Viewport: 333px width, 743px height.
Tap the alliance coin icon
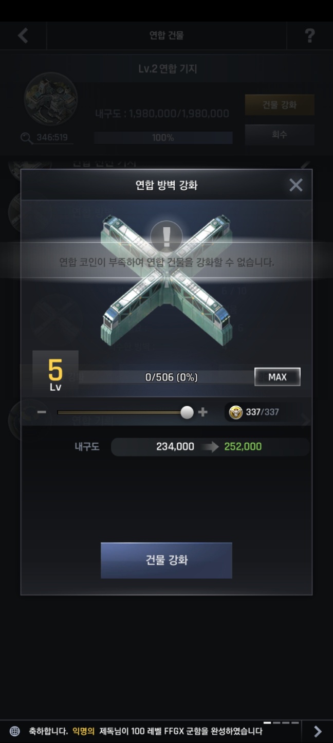pos(235,412)
